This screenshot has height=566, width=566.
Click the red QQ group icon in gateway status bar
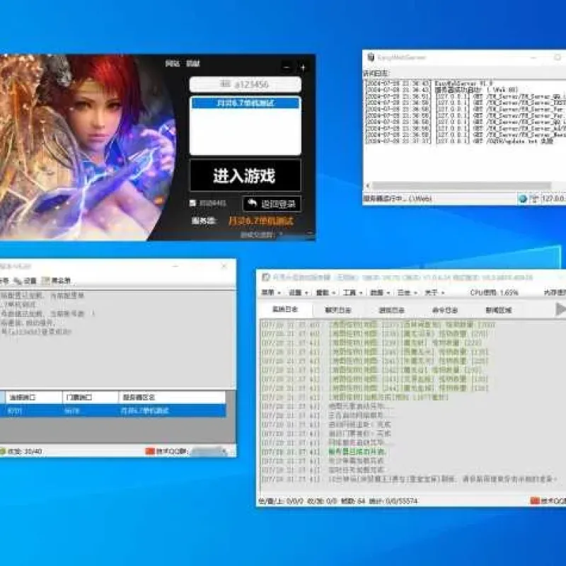[150, 451]
